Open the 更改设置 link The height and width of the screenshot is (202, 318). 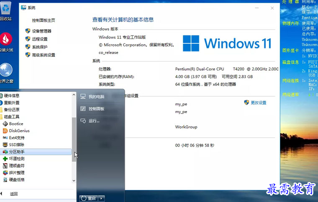point(259,103)
